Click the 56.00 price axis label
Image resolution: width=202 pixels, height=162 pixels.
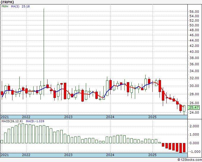pyautogui.click(x=194, y=12)
